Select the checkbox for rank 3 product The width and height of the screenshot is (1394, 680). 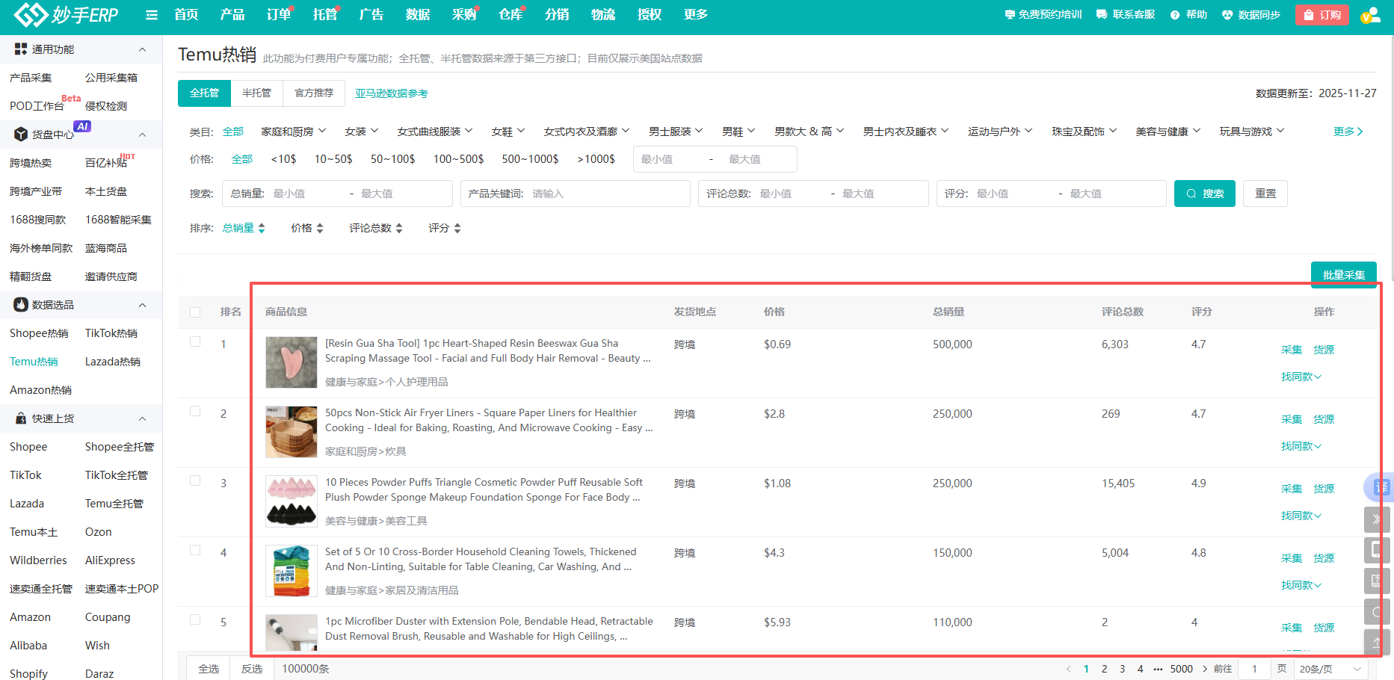pyautogui.click(x=195, y=481)
